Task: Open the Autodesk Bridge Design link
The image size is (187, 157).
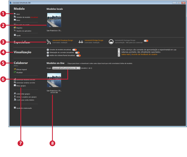Action: point(94,40)
